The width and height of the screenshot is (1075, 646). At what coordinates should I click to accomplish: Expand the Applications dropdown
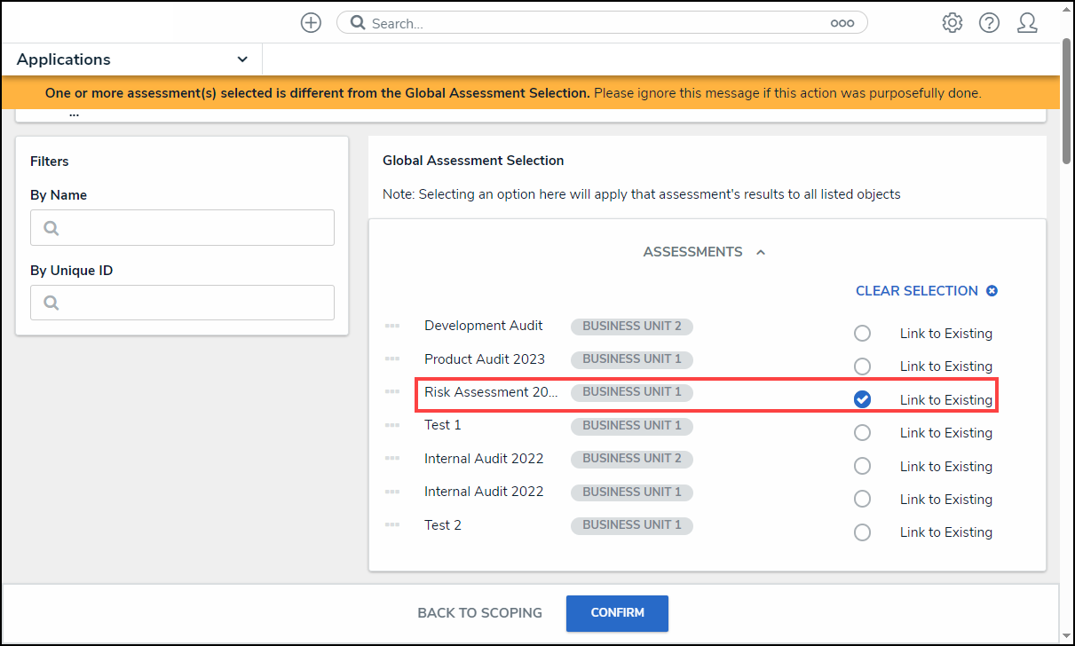coord(242,59)
